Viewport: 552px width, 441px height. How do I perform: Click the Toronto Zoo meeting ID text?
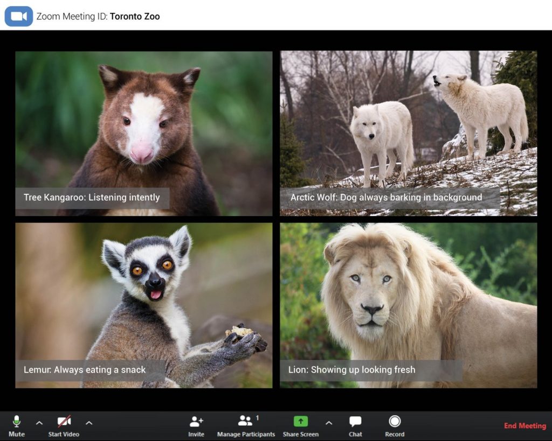[135, 16]
